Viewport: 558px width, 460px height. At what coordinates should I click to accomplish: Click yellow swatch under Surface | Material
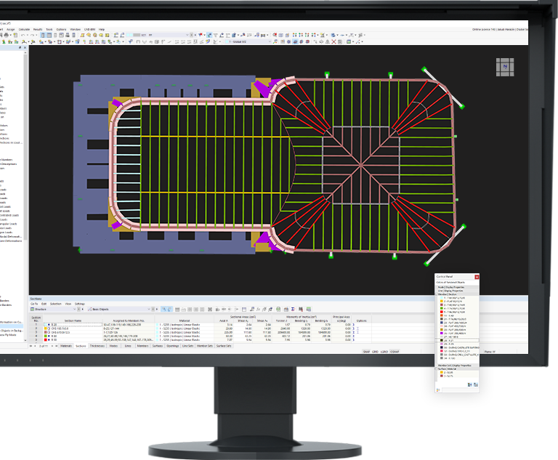[442, 372]
